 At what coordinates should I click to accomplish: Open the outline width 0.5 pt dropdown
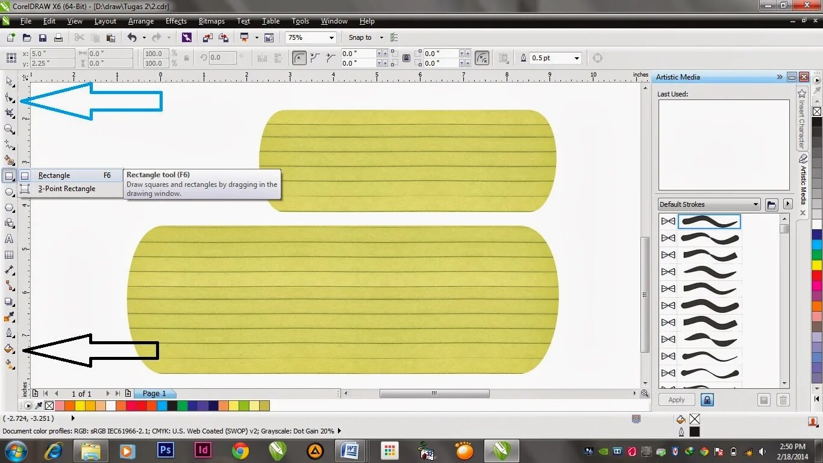(x=577, y=58)
